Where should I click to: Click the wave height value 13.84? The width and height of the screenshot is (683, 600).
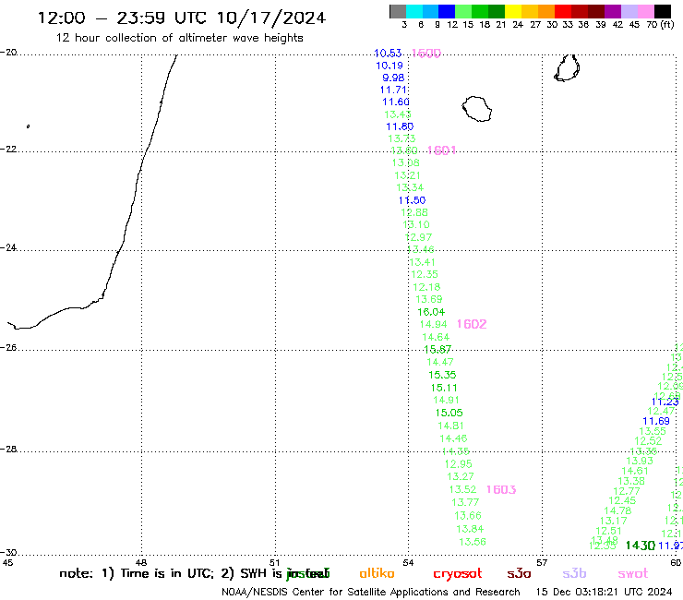click(470, 529)
